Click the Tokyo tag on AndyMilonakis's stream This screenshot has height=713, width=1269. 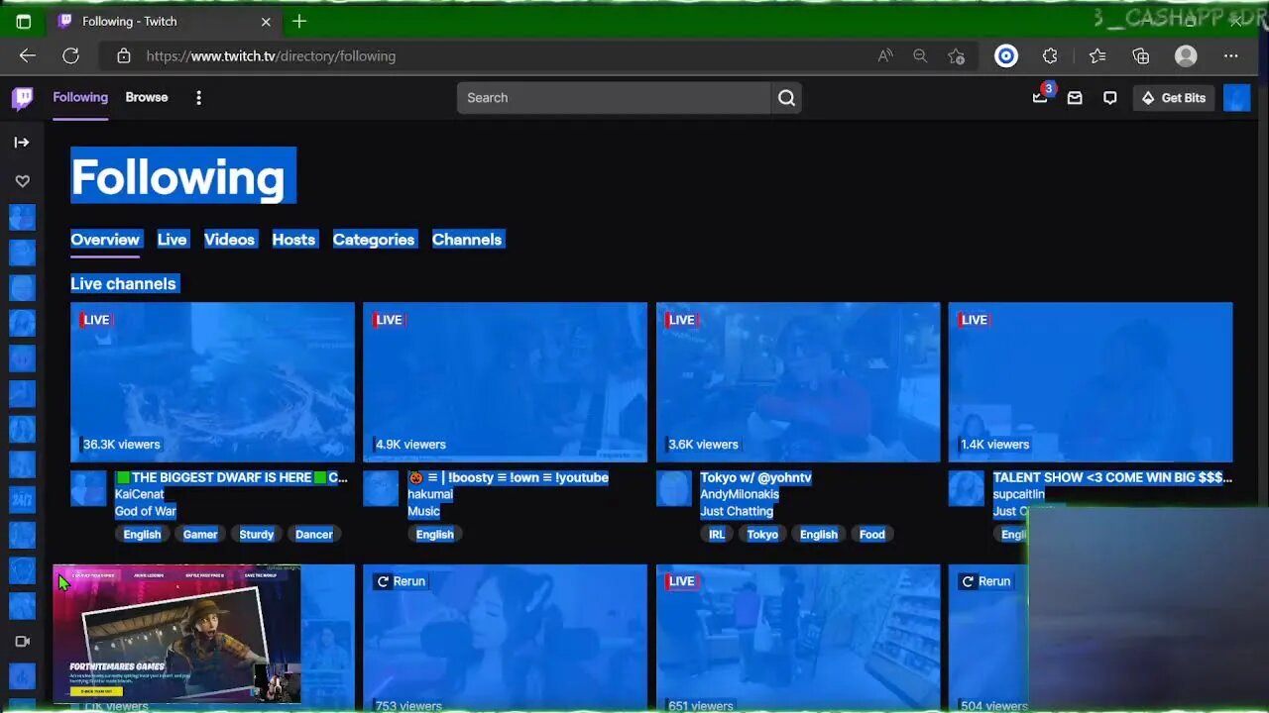pos(762,535)
